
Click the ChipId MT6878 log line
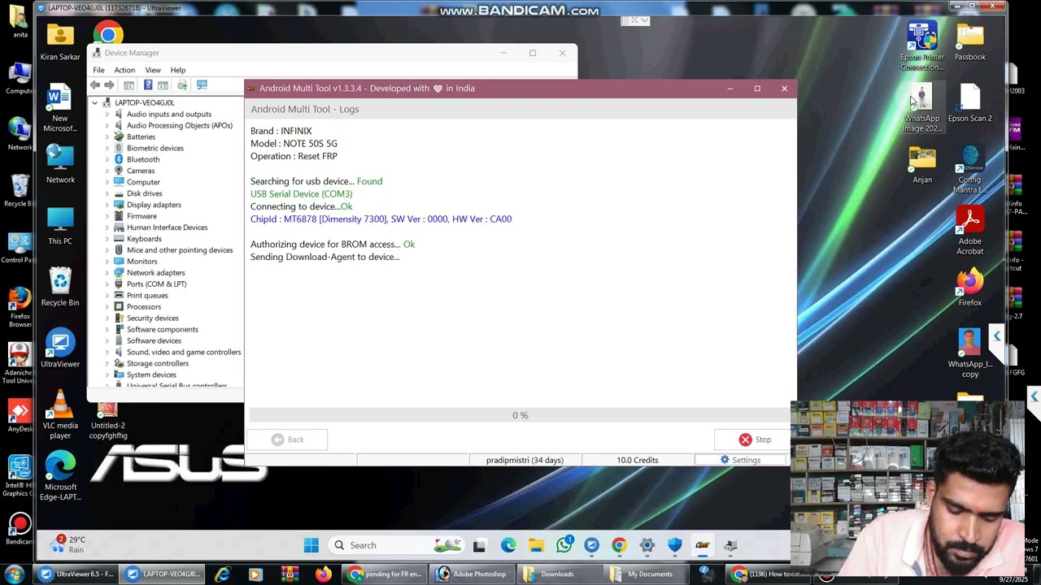(x=381, y=219)
